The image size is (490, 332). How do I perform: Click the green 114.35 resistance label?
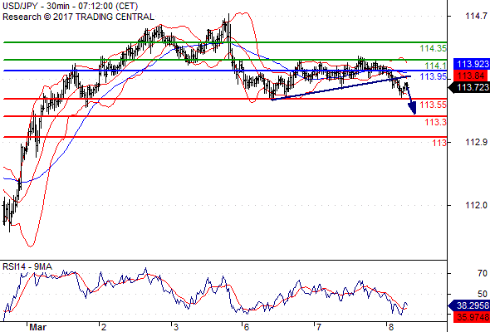pyautogui.click(x=434, y=48)
